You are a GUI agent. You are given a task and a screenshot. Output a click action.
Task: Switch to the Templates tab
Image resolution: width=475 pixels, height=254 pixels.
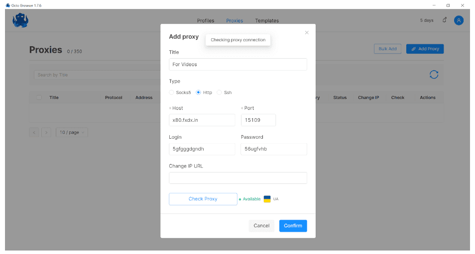(267, 21)
